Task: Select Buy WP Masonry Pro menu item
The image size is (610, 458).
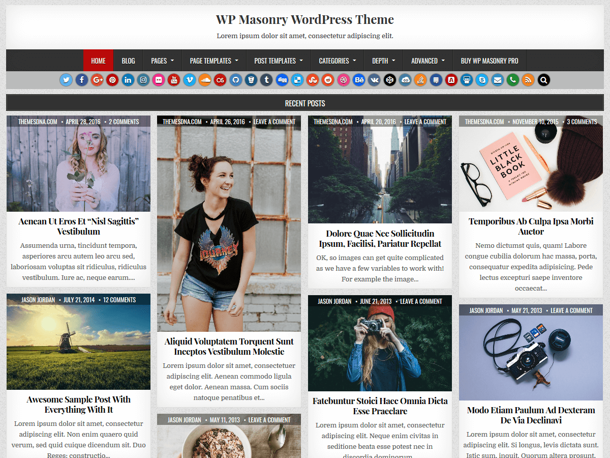Action: pos(490,61)
